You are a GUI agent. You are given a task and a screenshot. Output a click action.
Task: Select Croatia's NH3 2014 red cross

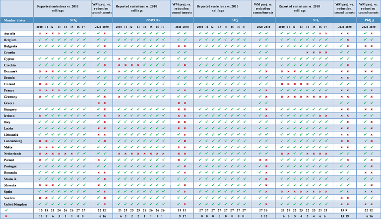click(x=307, y=52)
